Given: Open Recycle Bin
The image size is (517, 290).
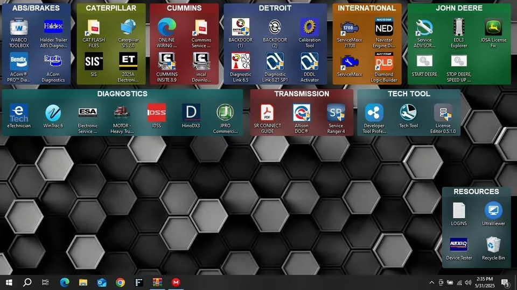Looking at the screenshot, I should pos(493,248).
